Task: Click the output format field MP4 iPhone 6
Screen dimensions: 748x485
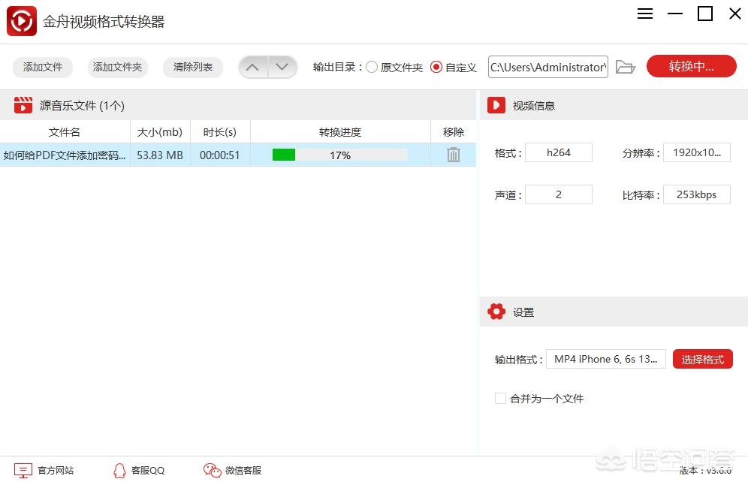Action: click(606, 359)
